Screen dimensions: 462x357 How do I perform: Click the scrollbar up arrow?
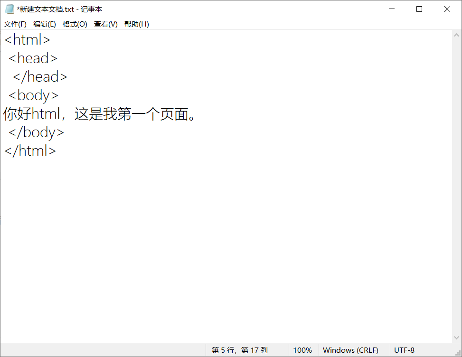tap(456, 35)
